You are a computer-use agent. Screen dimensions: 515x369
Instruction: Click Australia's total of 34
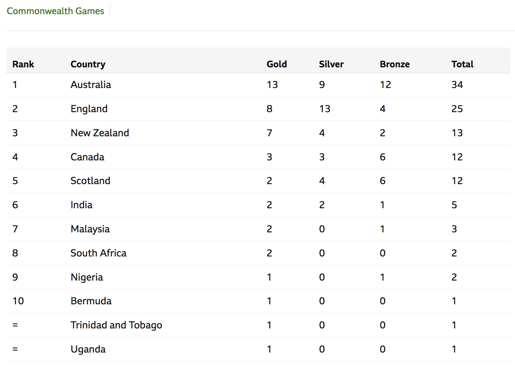point(457,85)
